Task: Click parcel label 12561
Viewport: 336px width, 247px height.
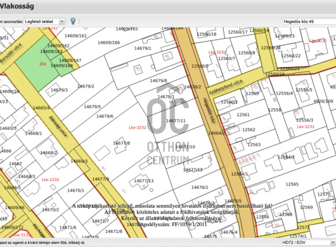Action: pos(243,115)
